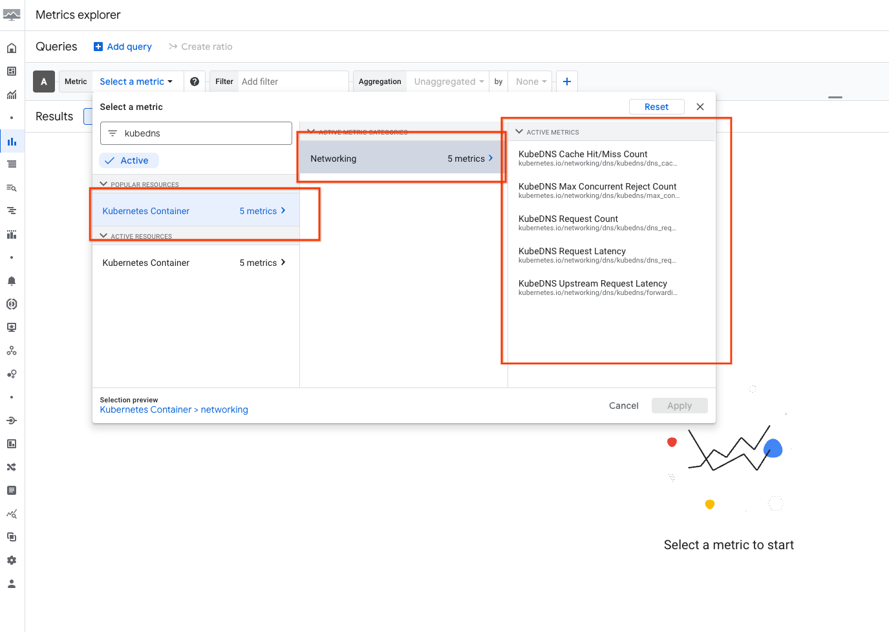Choose KubeDNS Request Latency metric

point(612,255)
